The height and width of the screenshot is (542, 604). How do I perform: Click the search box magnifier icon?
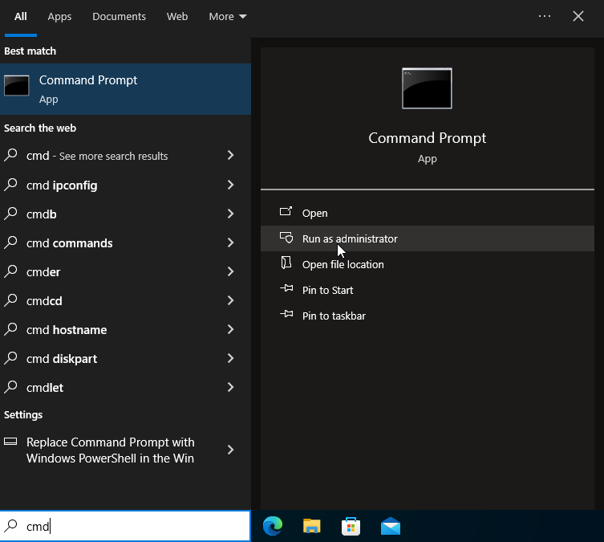click(10, 525)
